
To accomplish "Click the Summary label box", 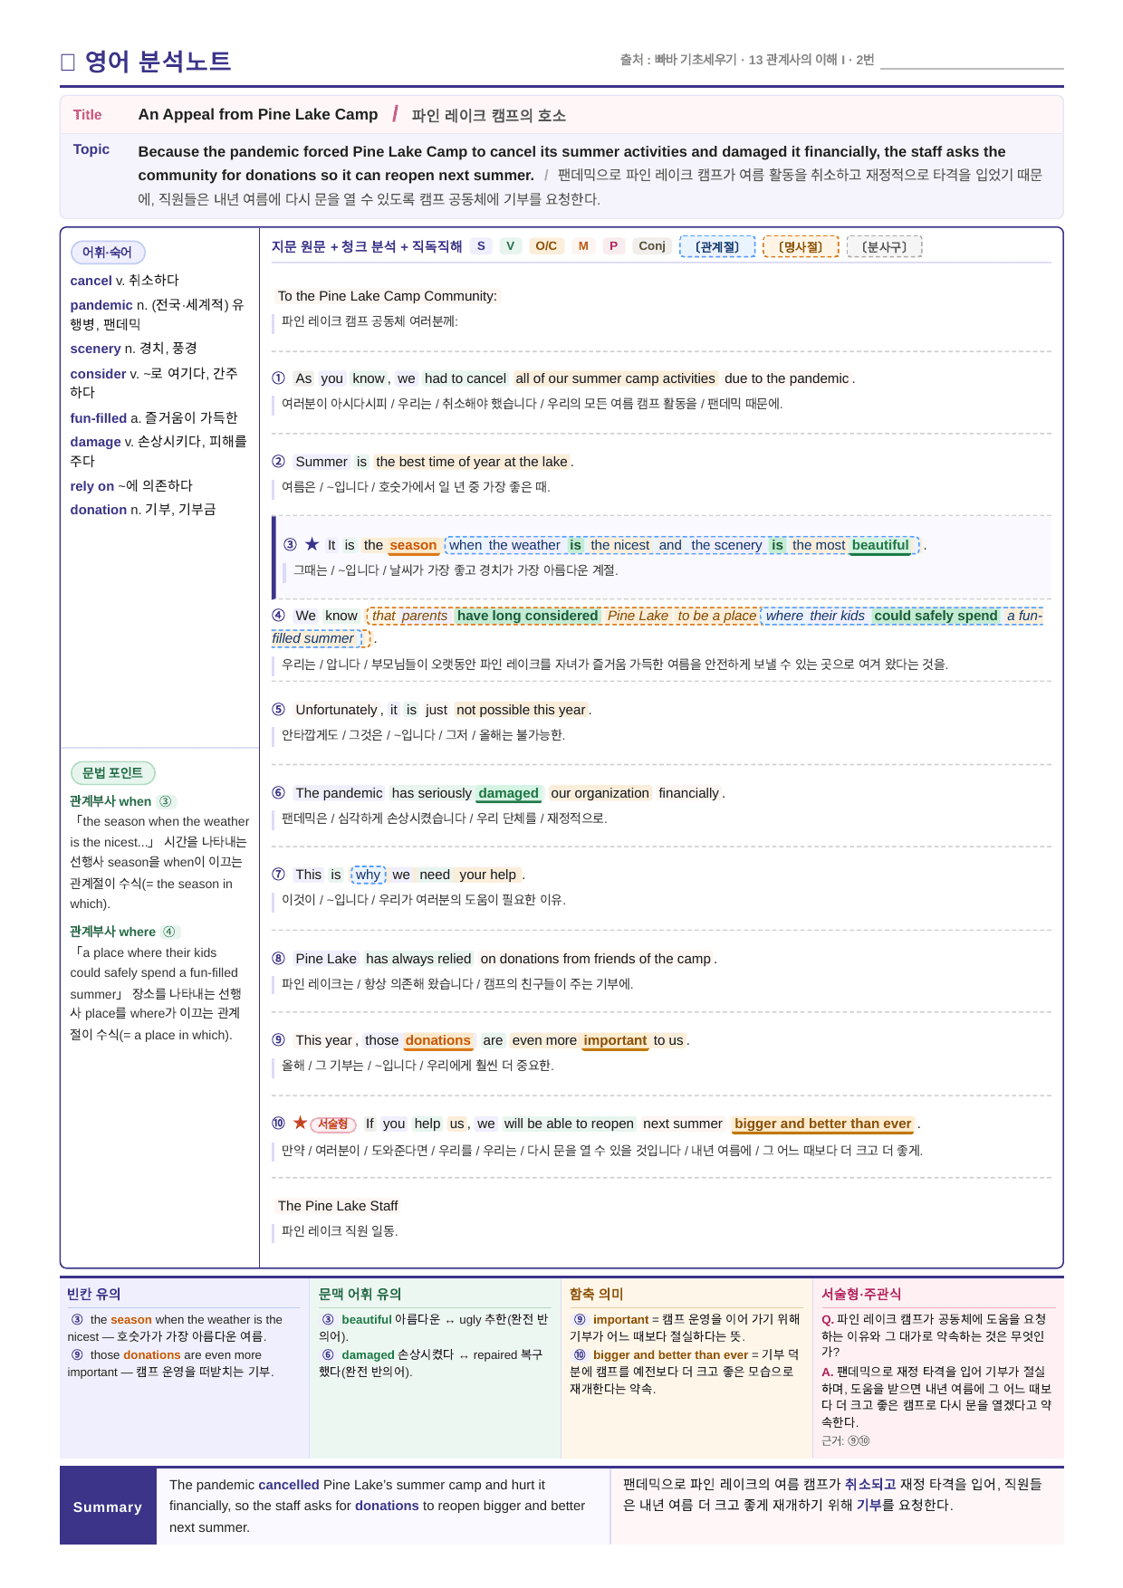I will (x=108, y=1507).
